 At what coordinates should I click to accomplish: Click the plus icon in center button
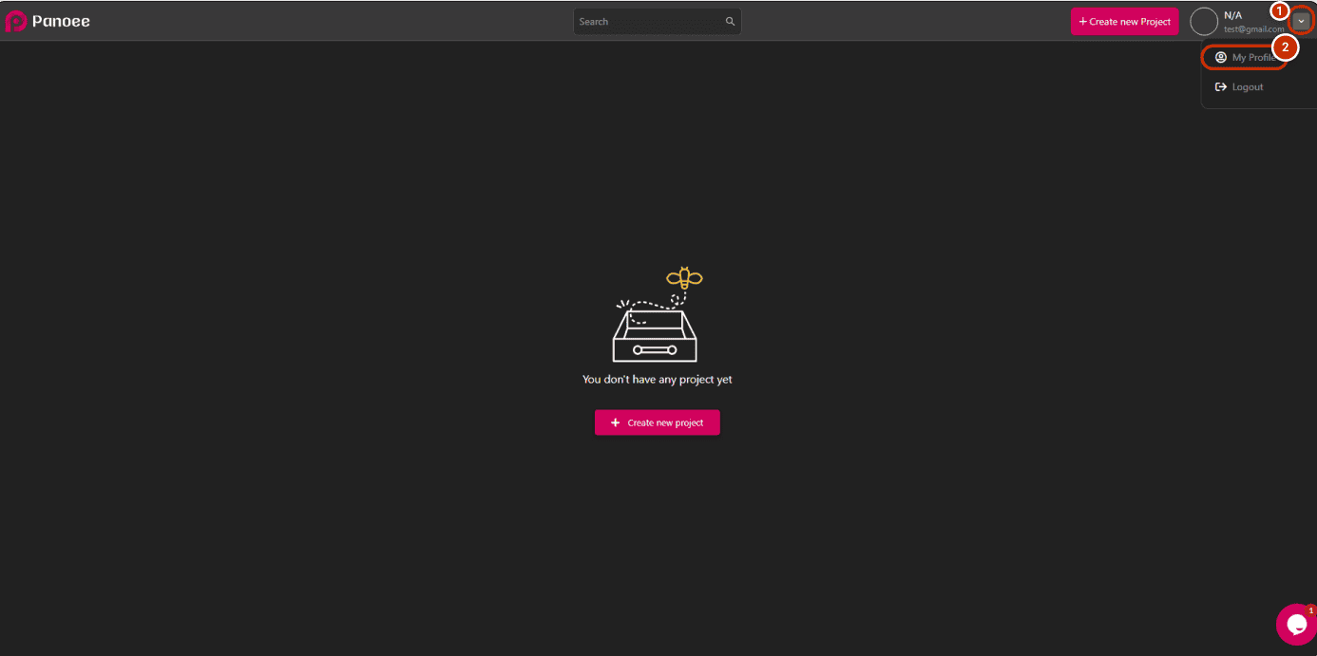click(616, 422)
